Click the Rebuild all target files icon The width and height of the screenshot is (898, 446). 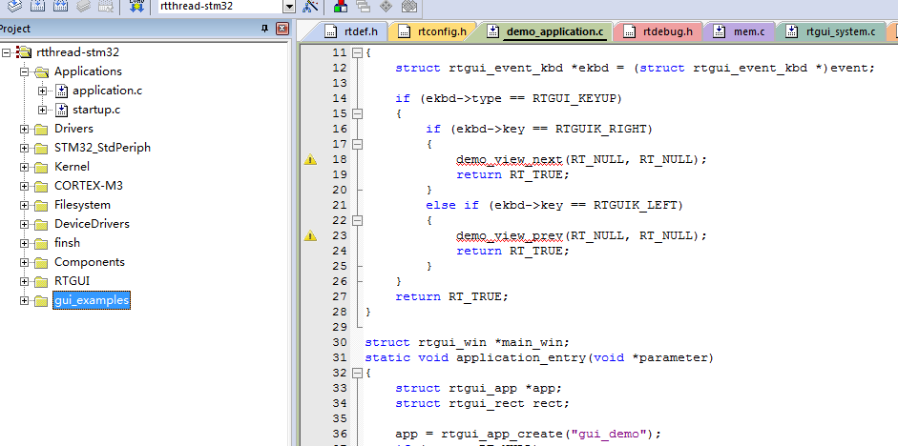point(61,6)
